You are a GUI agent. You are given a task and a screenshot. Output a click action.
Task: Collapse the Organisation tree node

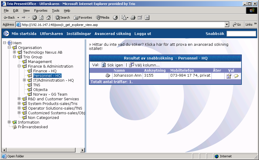coord(9,48)
